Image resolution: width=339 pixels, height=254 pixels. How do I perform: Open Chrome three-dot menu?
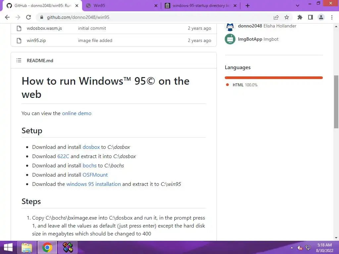pyautogui.click(x=332, y=17)
